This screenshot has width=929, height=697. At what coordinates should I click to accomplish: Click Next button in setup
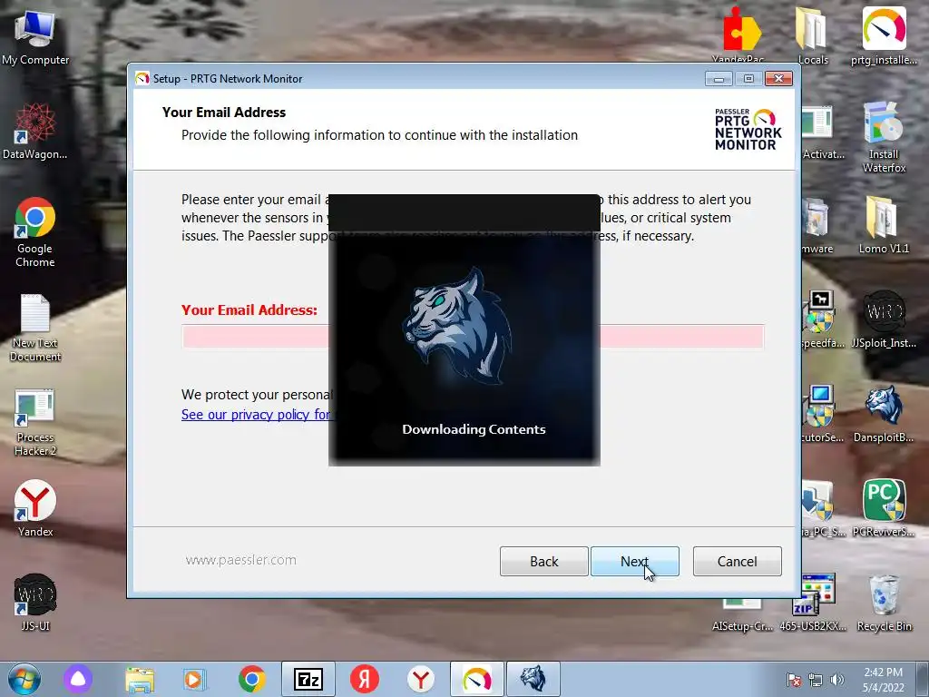tap(634, 561)
